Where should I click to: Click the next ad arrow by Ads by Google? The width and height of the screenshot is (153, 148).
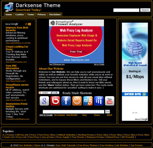(30, 24)
